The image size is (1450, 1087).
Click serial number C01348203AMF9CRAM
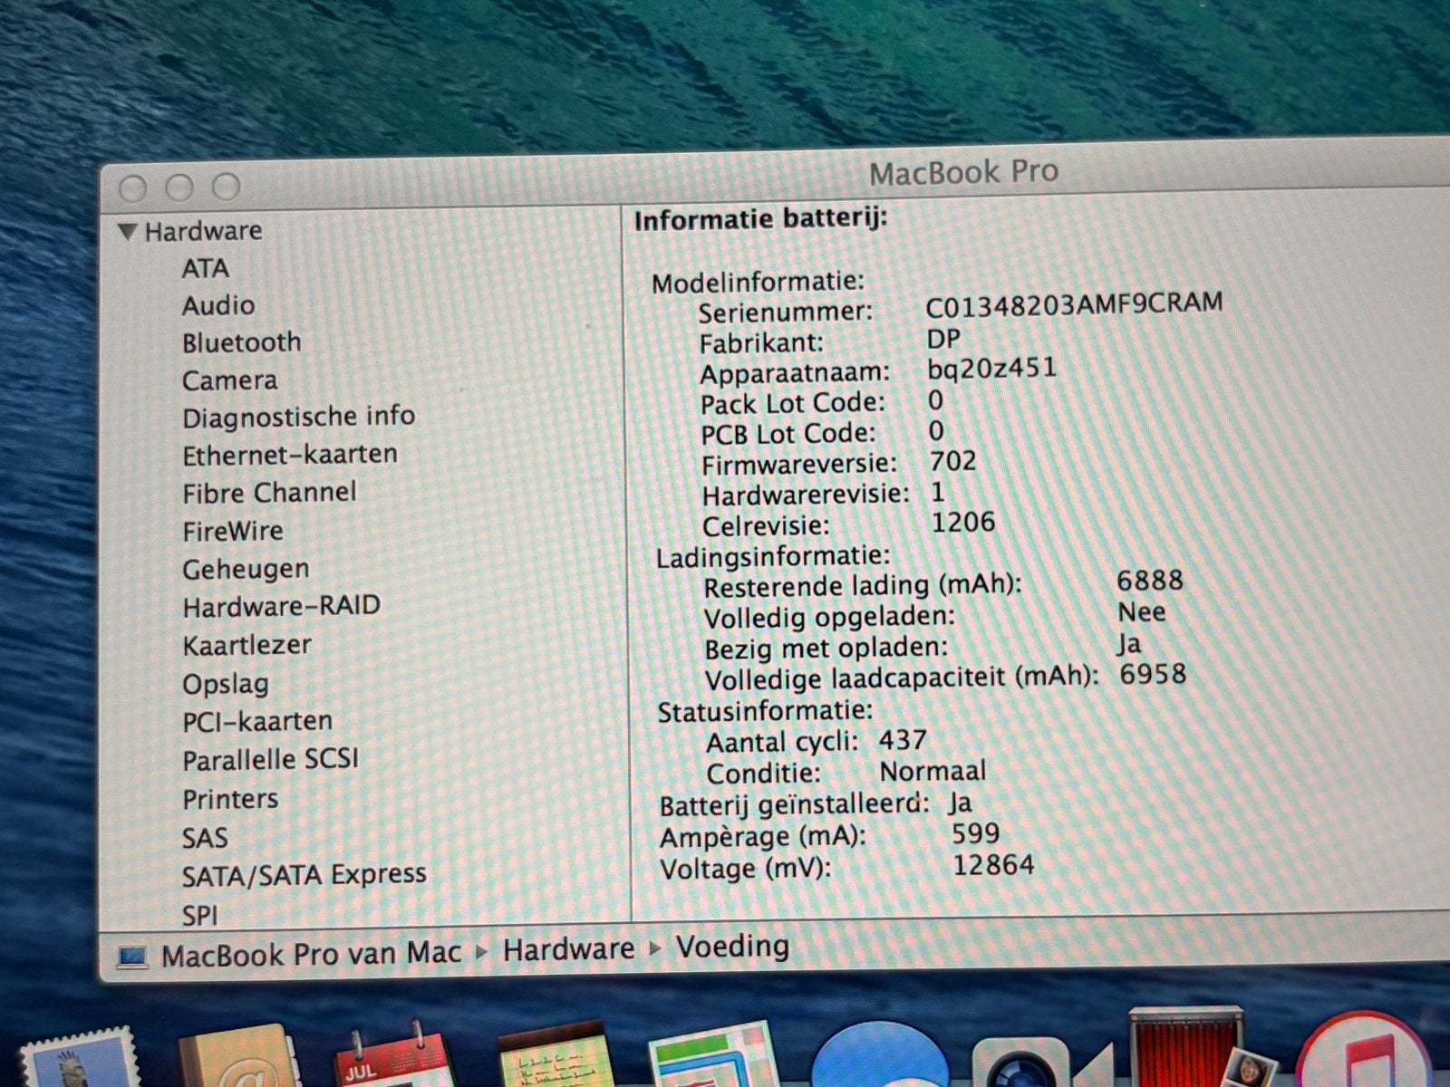click(x=1074, y=304)
